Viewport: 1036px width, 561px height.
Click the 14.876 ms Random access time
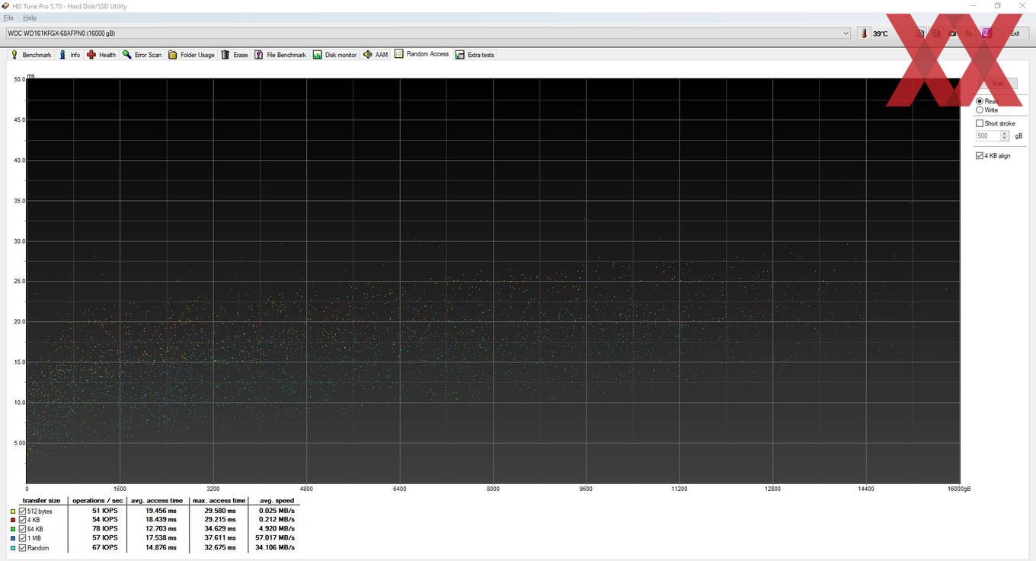tap(161, 547)
